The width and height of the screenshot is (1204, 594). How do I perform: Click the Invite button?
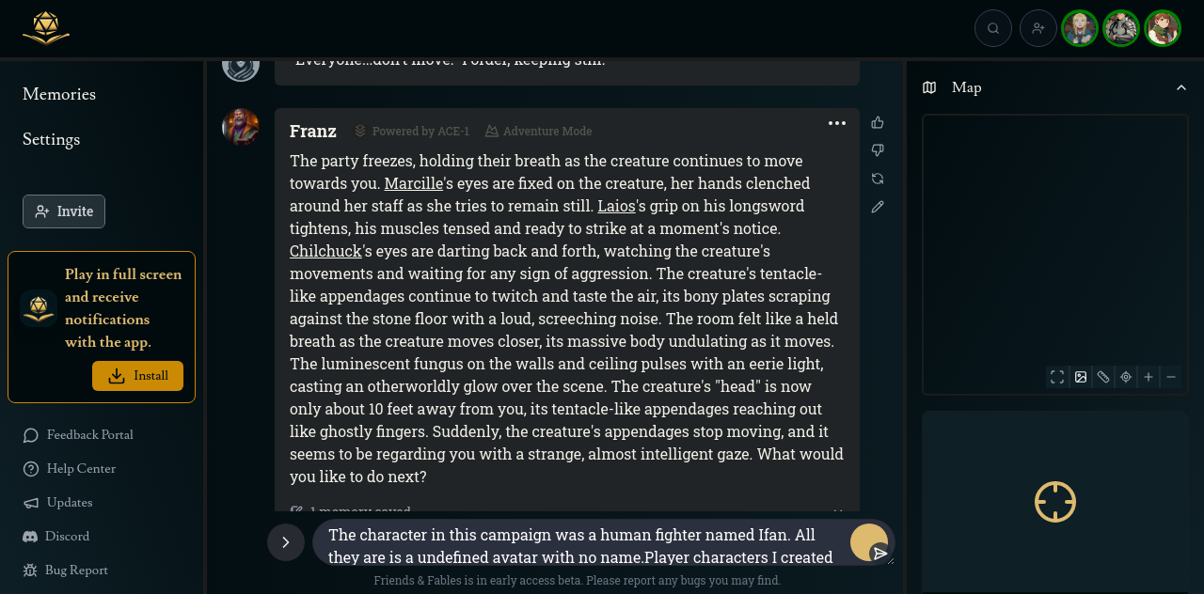(x=64, y=211)
